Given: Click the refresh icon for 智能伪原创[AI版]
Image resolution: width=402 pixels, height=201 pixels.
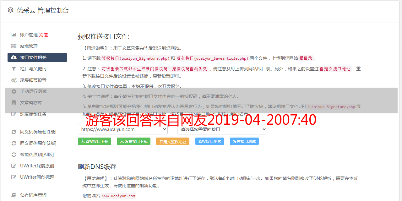Looking at the screenshot, I should click(x=14, y=155).
